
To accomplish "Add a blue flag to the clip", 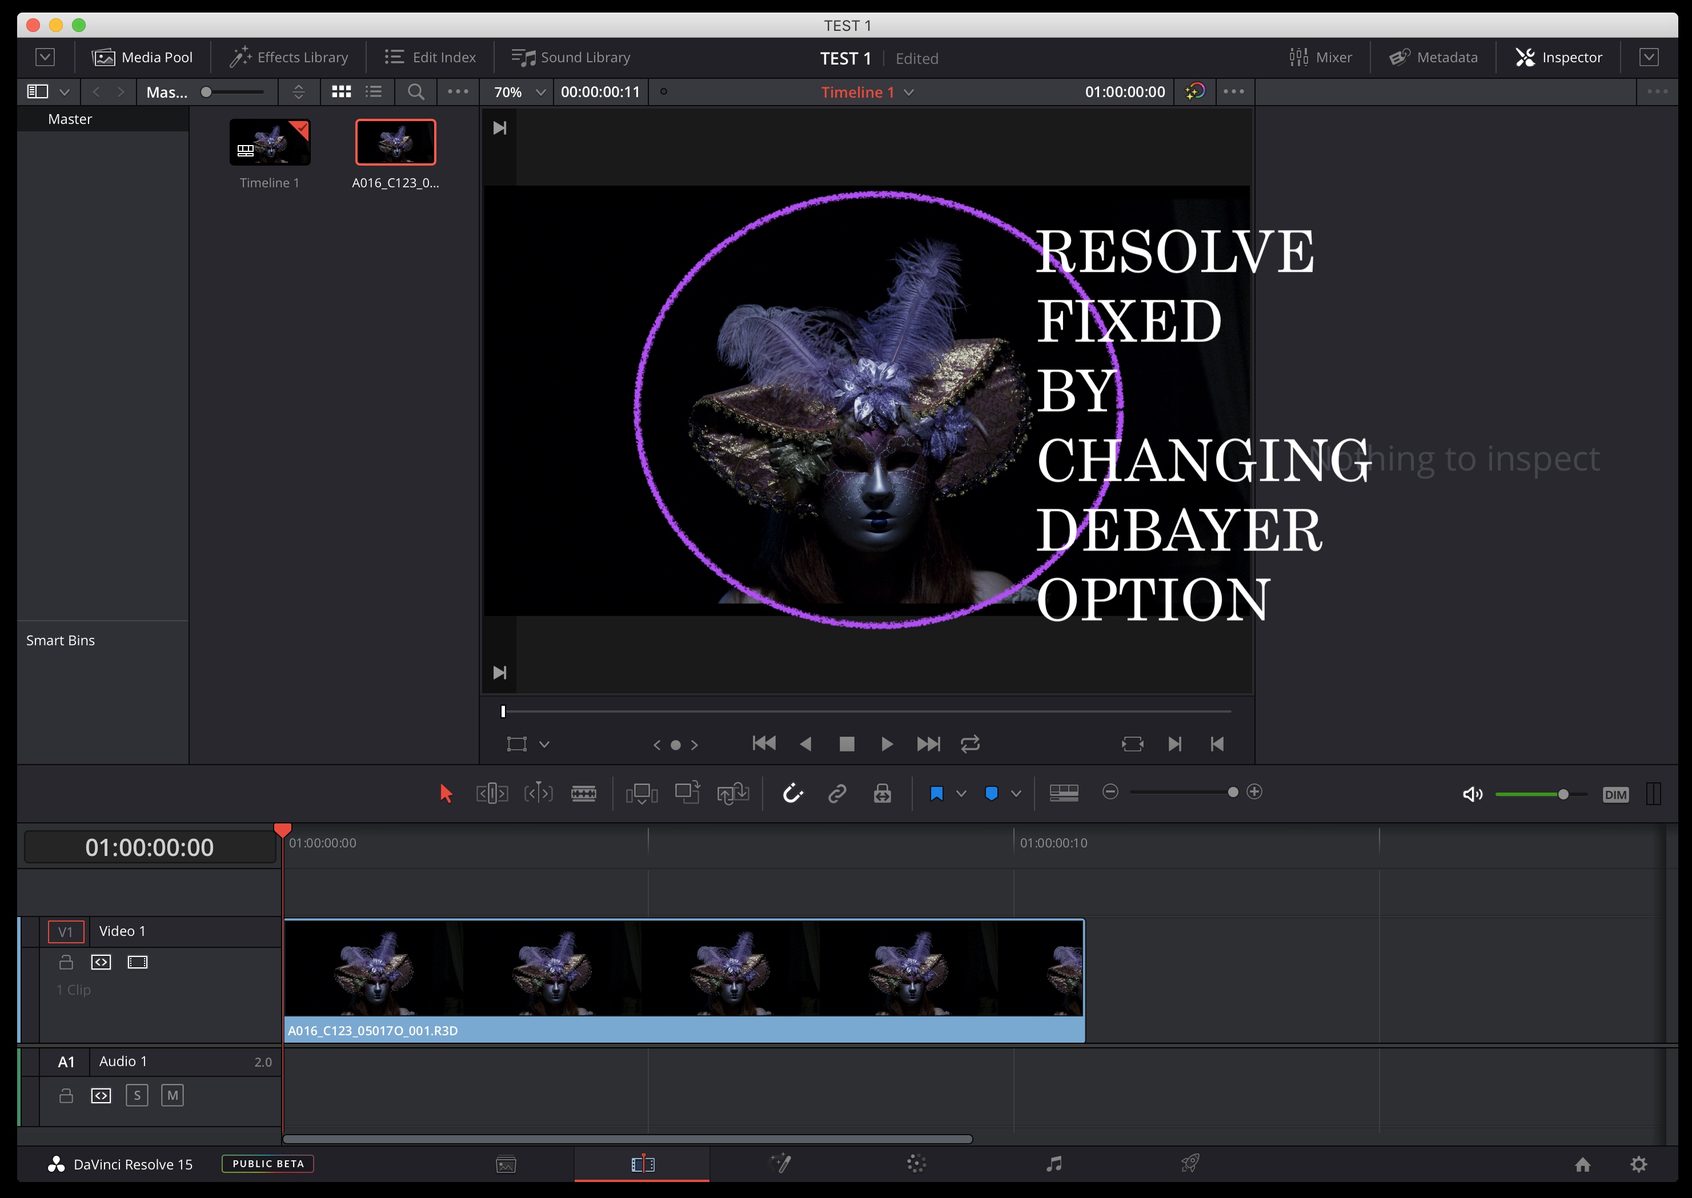I will click(x=937, y=794).
